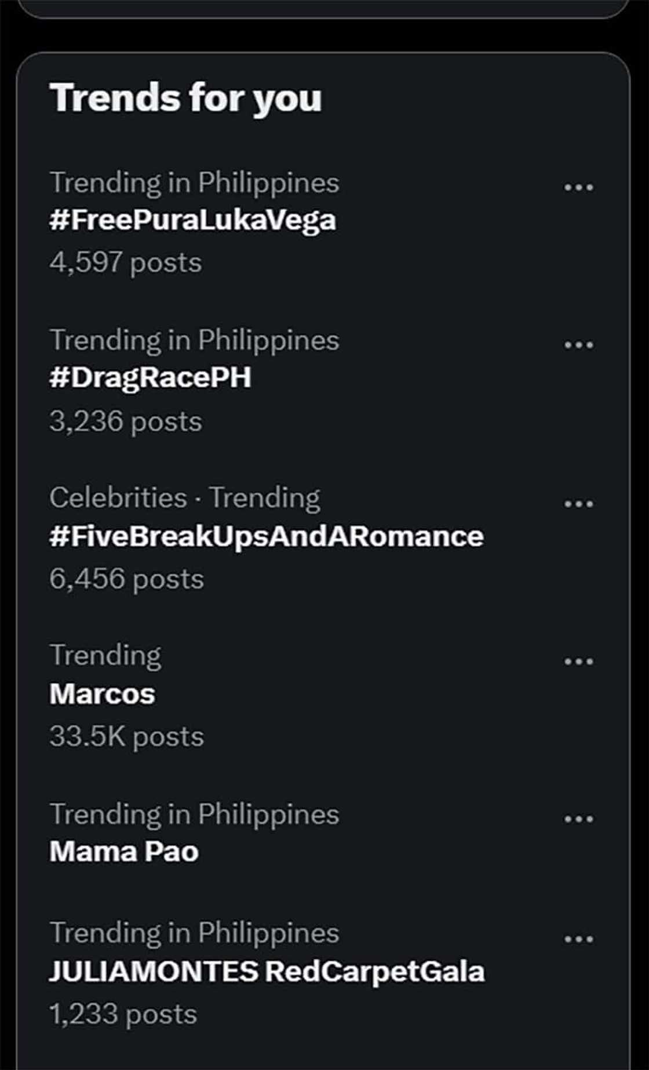Open more options for #DragRacePH trend

click(579, 345)
